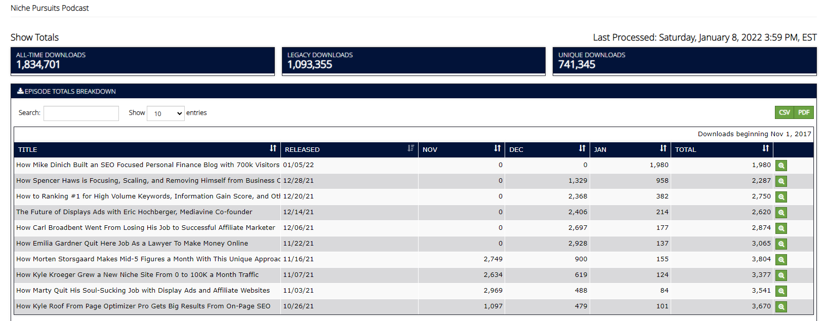
Task: Click magnifier icon for Spencer Haws episode
Action: [781, 181]
